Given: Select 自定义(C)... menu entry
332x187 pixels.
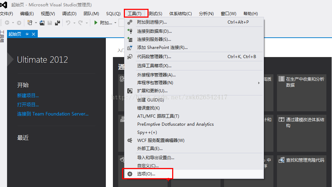Looking at the screenshot, I should coord(194,166).
